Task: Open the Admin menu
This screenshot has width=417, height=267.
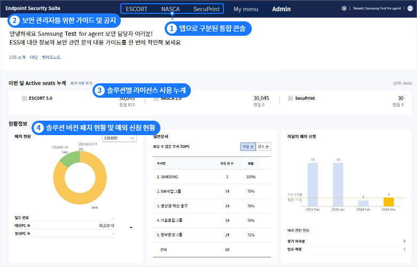Action: point(281,9)
